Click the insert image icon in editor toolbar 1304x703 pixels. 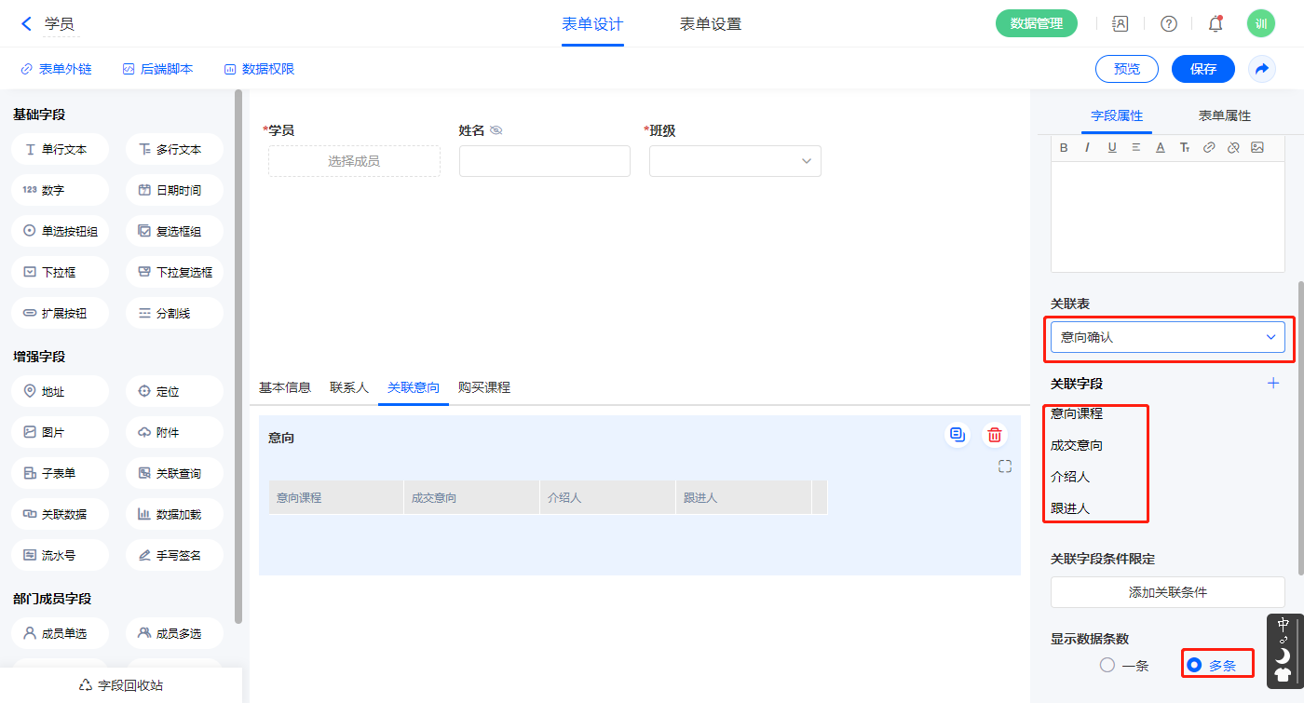coord(1257,147)
